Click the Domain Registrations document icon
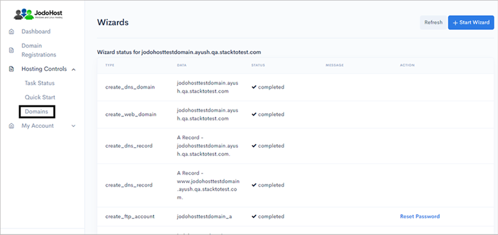 coord(12,50)
